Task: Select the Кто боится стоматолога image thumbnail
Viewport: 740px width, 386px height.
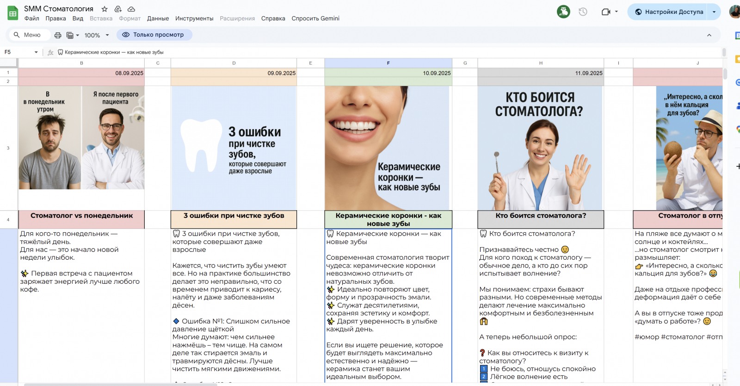Action: coord(540,148)
